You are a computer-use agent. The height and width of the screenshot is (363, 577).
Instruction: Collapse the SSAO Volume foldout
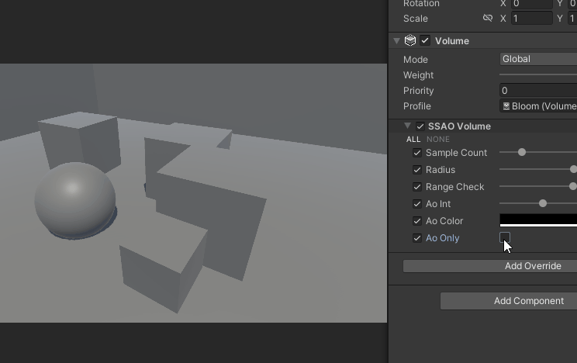pos(407,126)
